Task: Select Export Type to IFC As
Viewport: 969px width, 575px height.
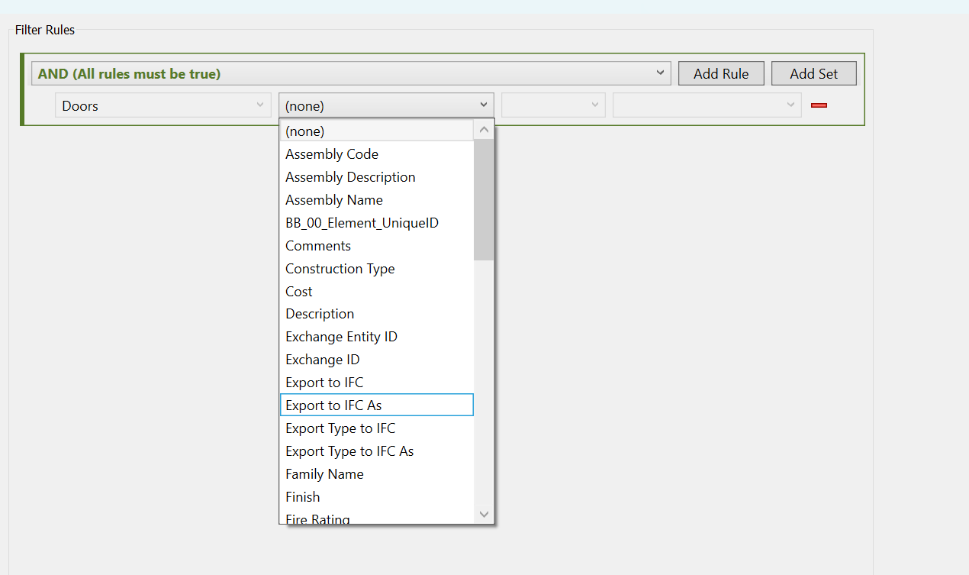Action: coord(349,451)
